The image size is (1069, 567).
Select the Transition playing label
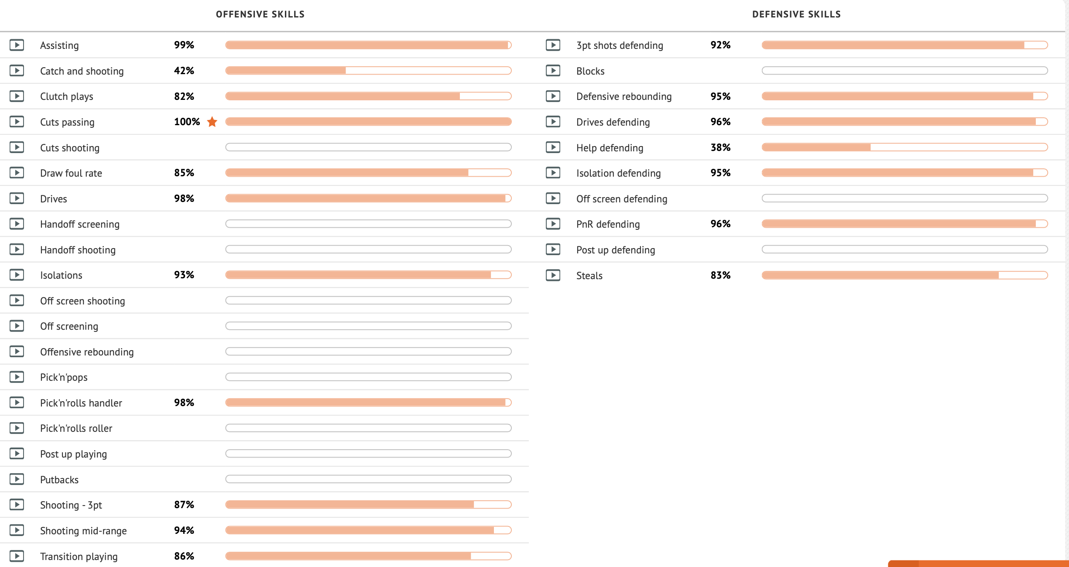click(79, 557)
